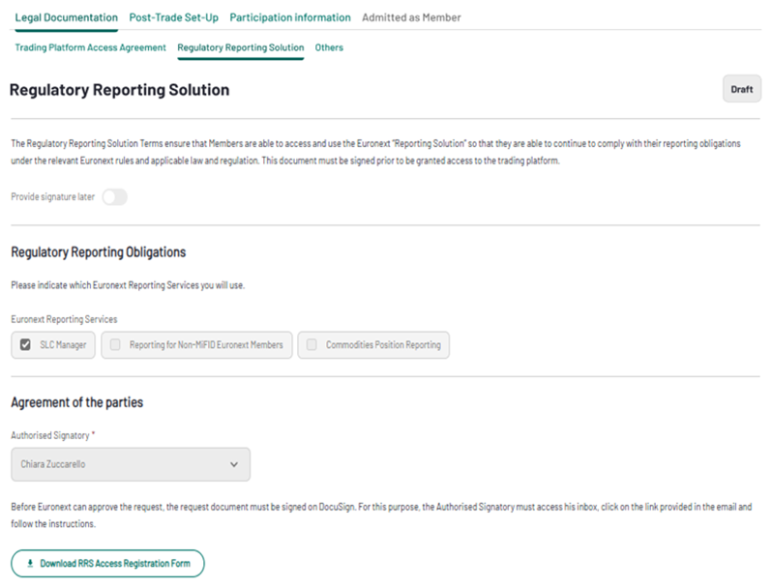Click the Authorised Signatory field label
The height and width of the screenshot is (588, 772).
point(50,435)
